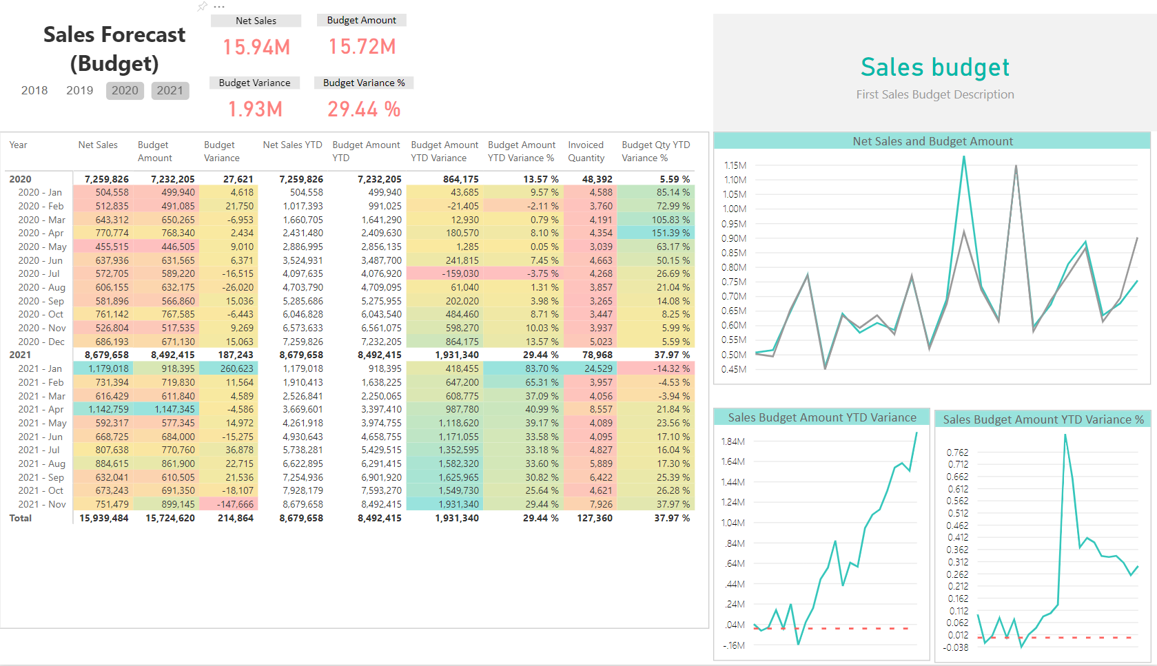This screenshot has height=666, width=1157.
Task: Select the Net Sales 15.94M card
Action: click(x=256, y=47)
